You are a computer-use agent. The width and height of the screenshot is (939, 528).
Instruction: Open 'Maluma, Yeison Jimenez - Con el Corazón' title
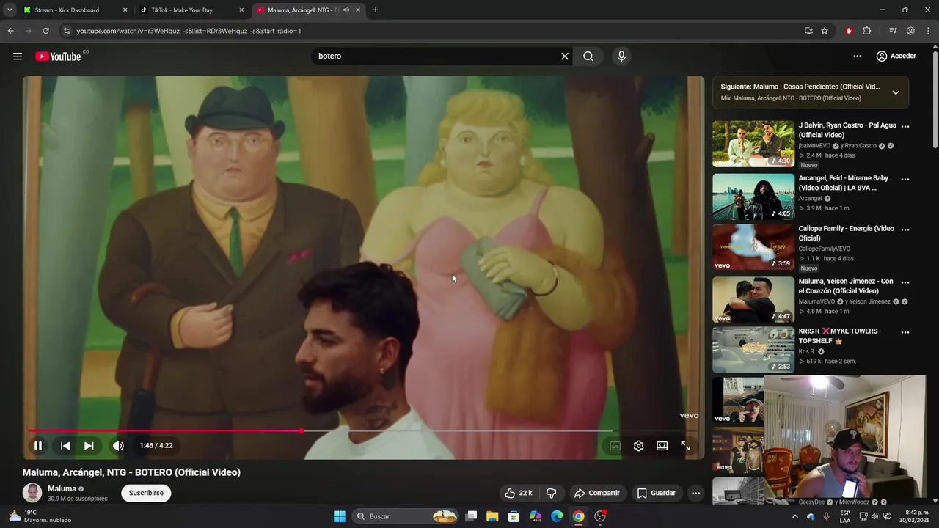pyautogui.click(x=846, y=286)
